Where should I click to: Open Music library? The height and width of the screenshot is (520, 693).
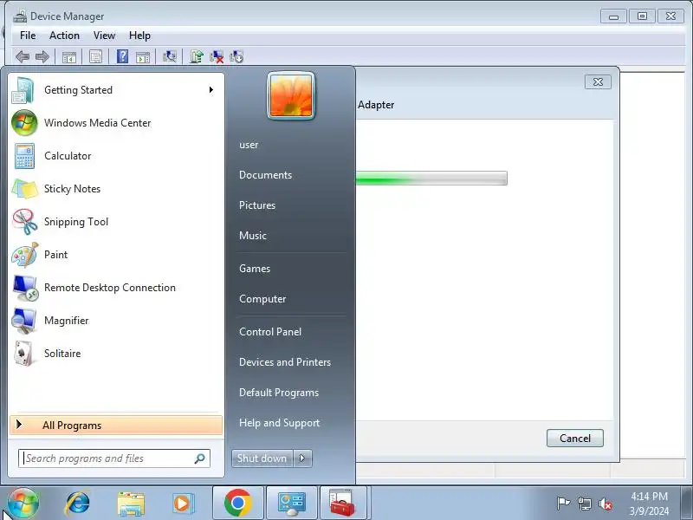(x=253, y=236)
